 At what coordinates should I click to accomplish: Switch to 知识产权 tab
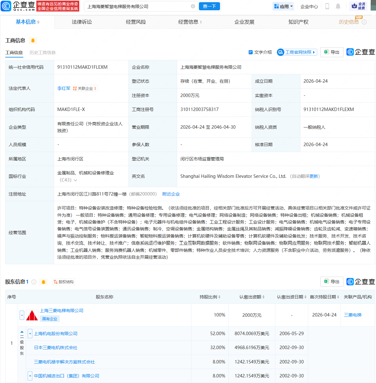pos(298,22)
